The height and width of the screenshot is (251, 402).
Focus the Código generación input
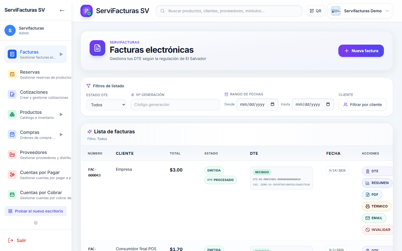(175, 105)
